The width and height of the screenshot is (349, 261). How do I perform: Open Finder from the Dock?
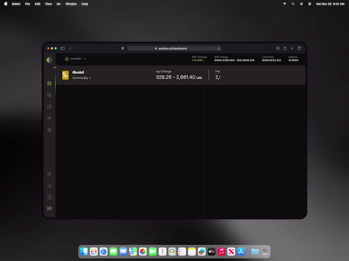click(84, 251)
